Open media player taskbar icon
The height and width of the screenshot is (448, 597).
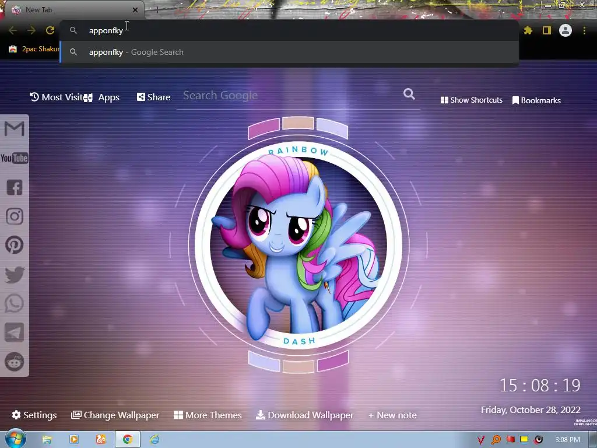tap(74, 440)
